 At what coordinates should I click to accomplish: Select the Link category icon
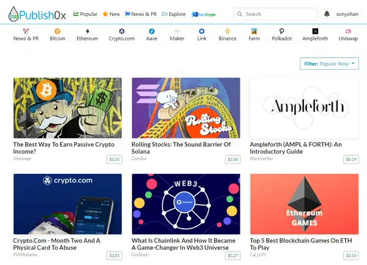[x=201, y=31]
